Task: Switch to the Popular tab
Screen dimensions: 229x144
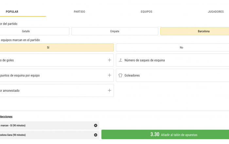Action: pyautogui.click(x=12, y=12)
